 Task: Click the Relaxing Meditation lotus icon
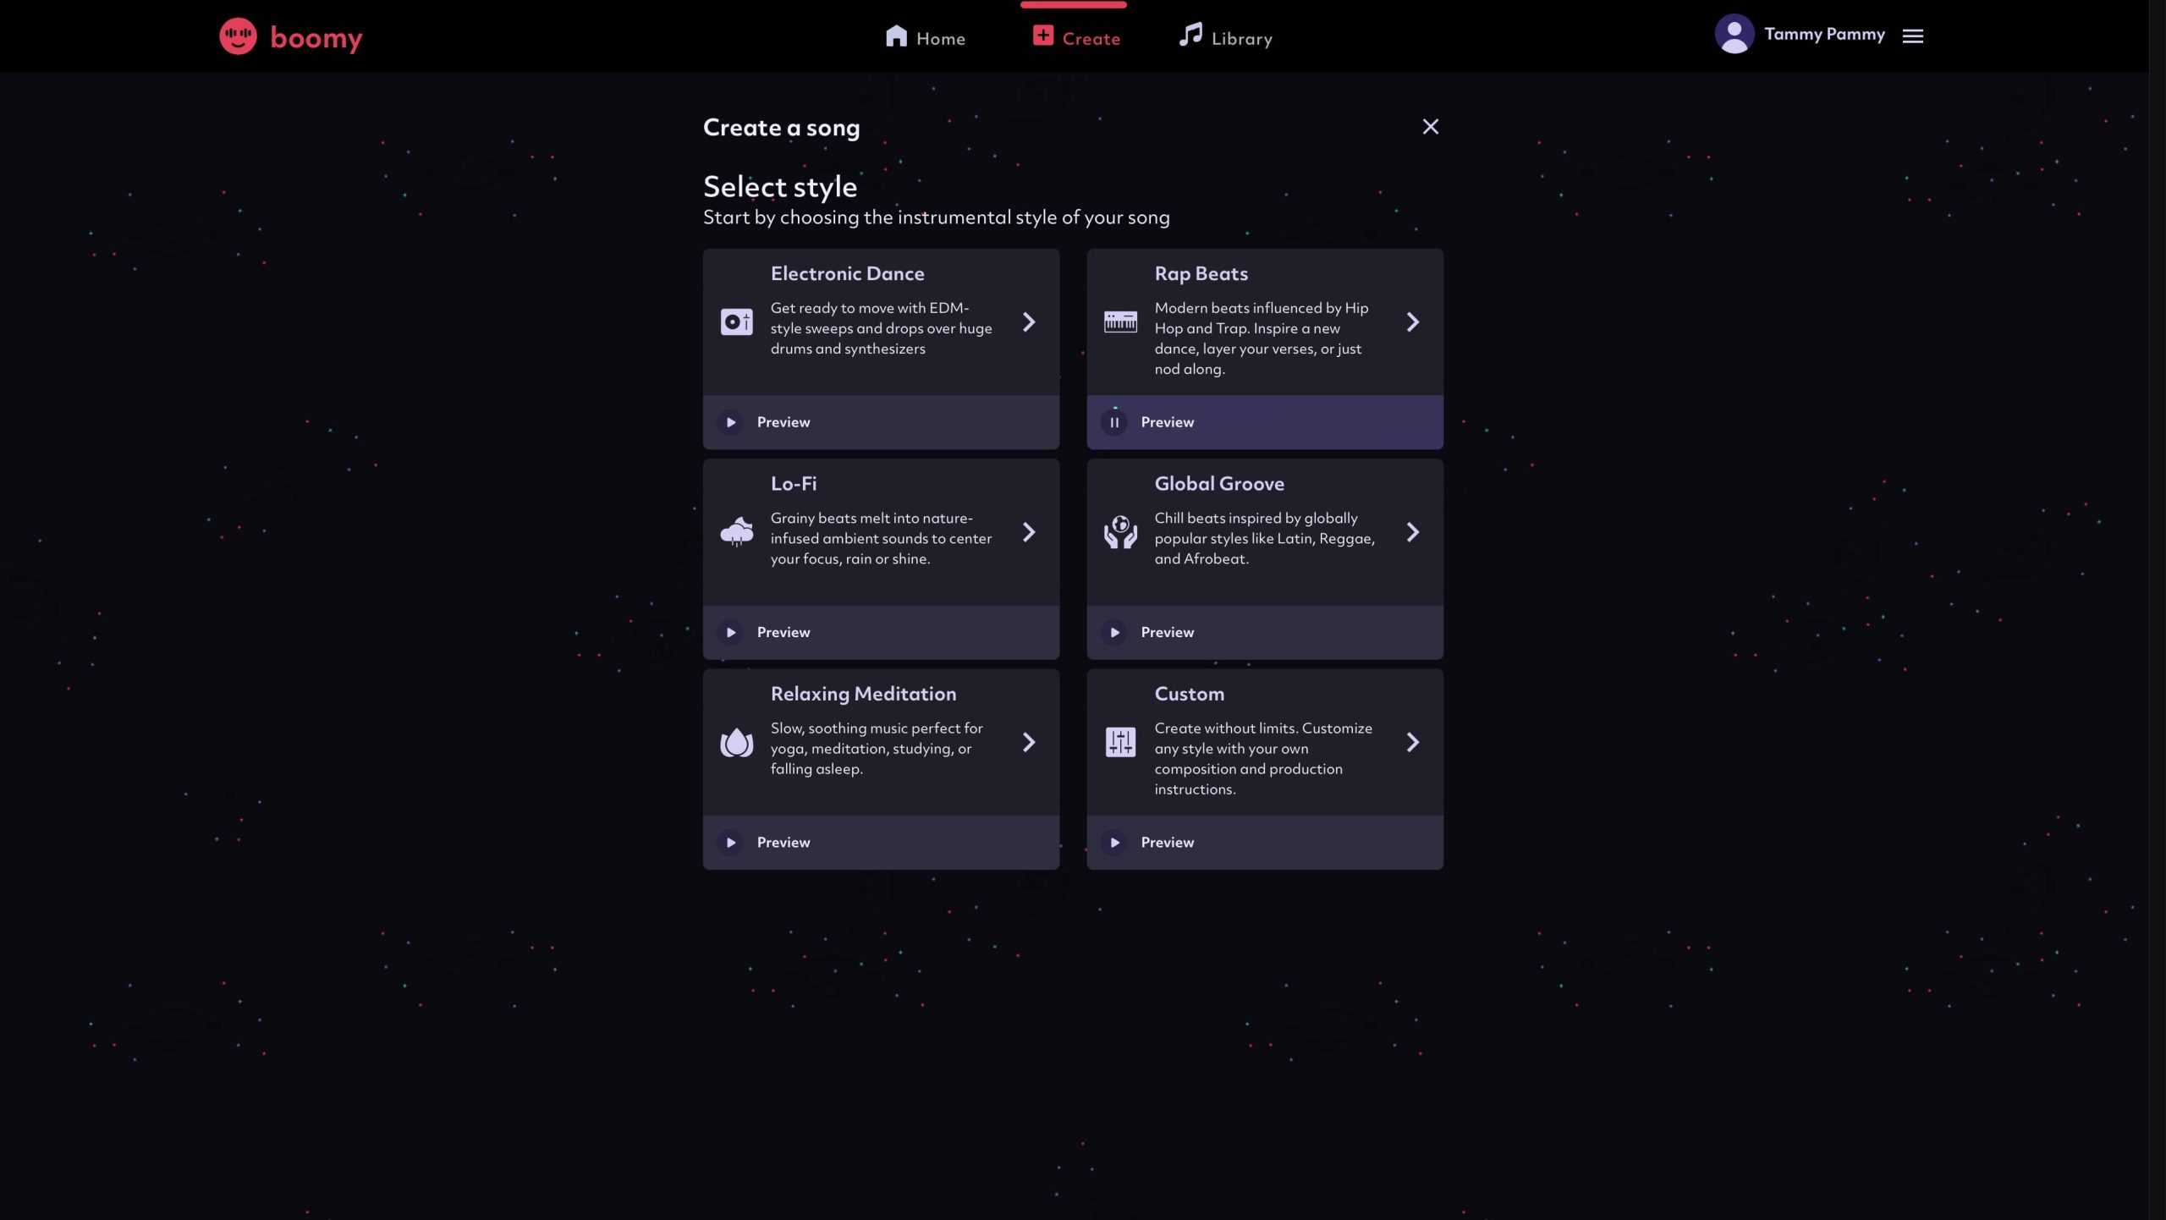[x=736, y=742]
